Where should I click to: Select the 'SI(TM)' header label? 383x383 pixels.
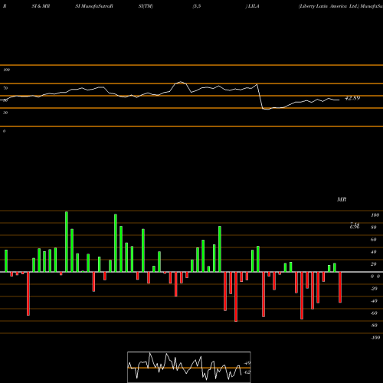pyautogui.click(x=146, y=6)
